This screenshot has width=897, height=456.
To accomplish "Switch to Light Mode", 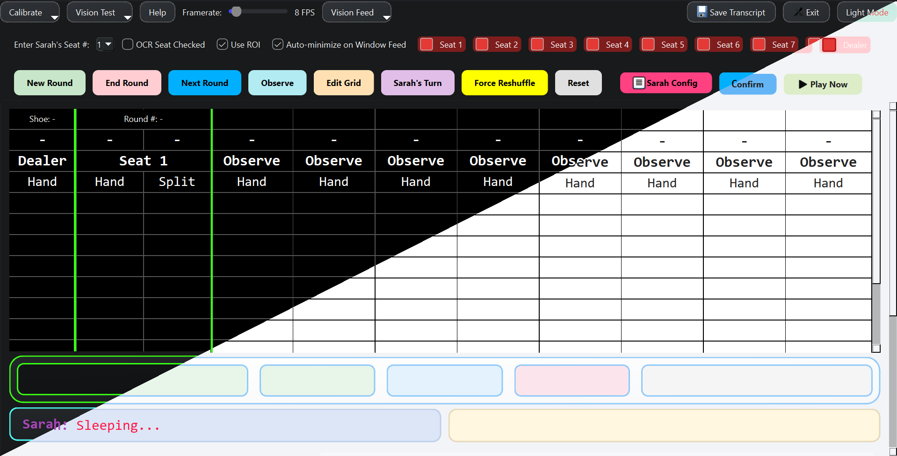I will click(866, 12).
